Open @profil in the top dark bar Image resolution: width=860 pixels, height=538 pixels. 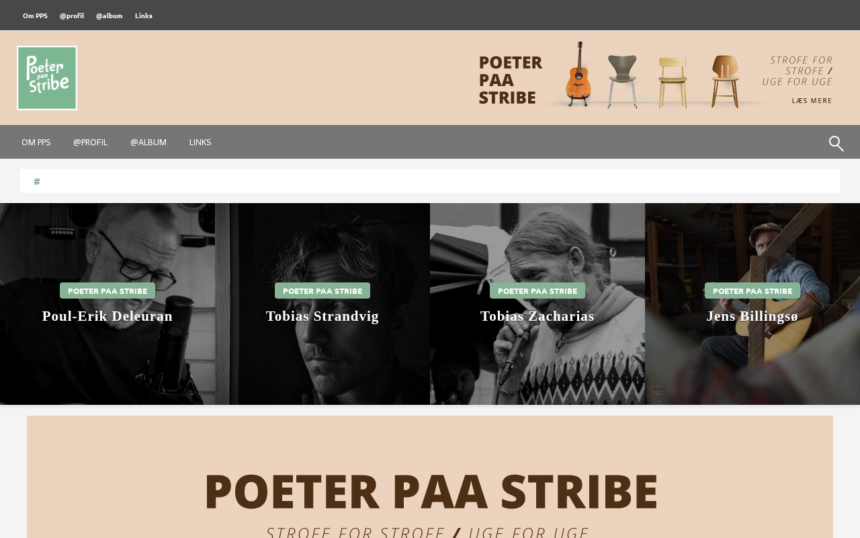(x=72, y=15)
